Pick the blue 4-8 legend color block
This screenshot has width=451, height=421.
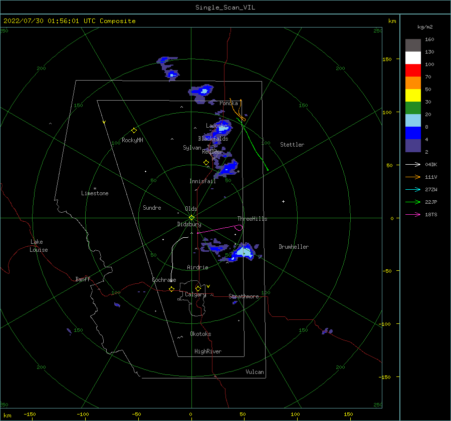click(x=413, y=133)
